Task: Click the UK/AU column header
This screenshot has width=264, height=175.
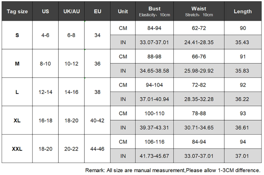Action: [x=72, y=11]
